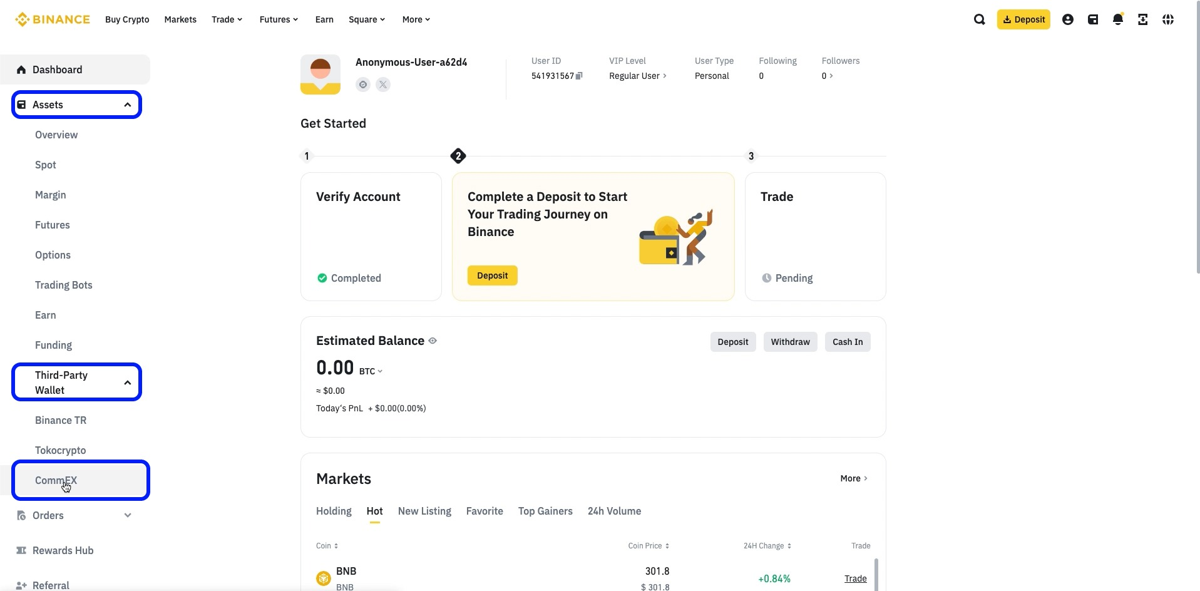Click the globe language icon
Screen dimensions: 1200x591
point(1167,19)
